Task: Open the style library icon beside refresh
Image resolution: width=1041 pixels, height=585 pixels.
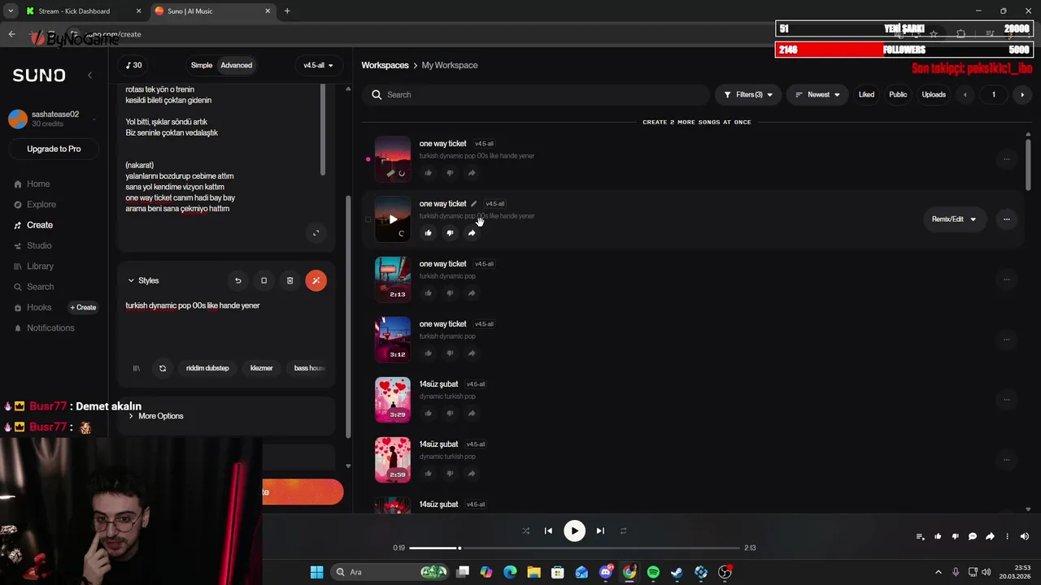Action: (136, 368)
